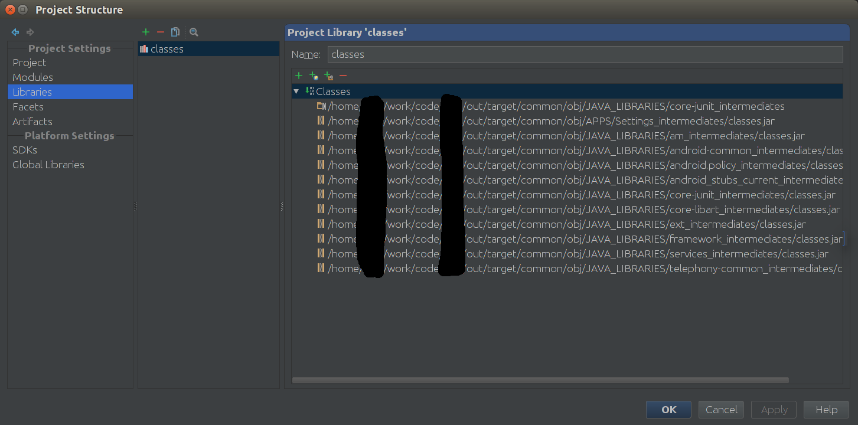Open the Modules settings section
This screenshot has width=858, height=425.
click(32, 77)
